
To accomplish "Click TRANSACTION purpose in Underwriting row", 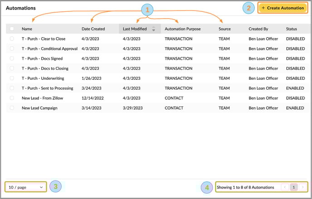I will 178,78.
